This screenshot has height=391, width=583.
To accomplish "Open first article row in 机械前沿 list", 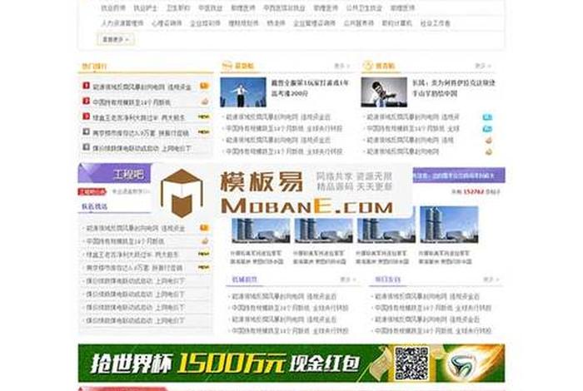I will pos(285,296).
